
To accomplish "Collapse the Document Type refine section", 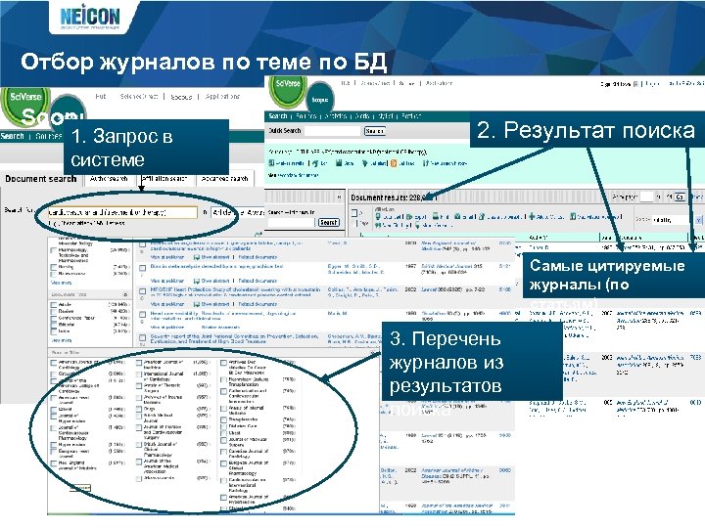I will (x=125, y=294).
